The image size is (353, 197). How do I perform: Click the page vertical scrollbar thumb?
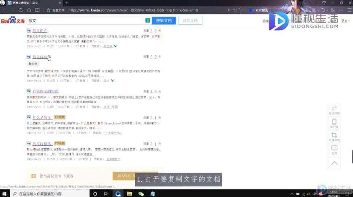pyautogui.click(x=352, y=157)
